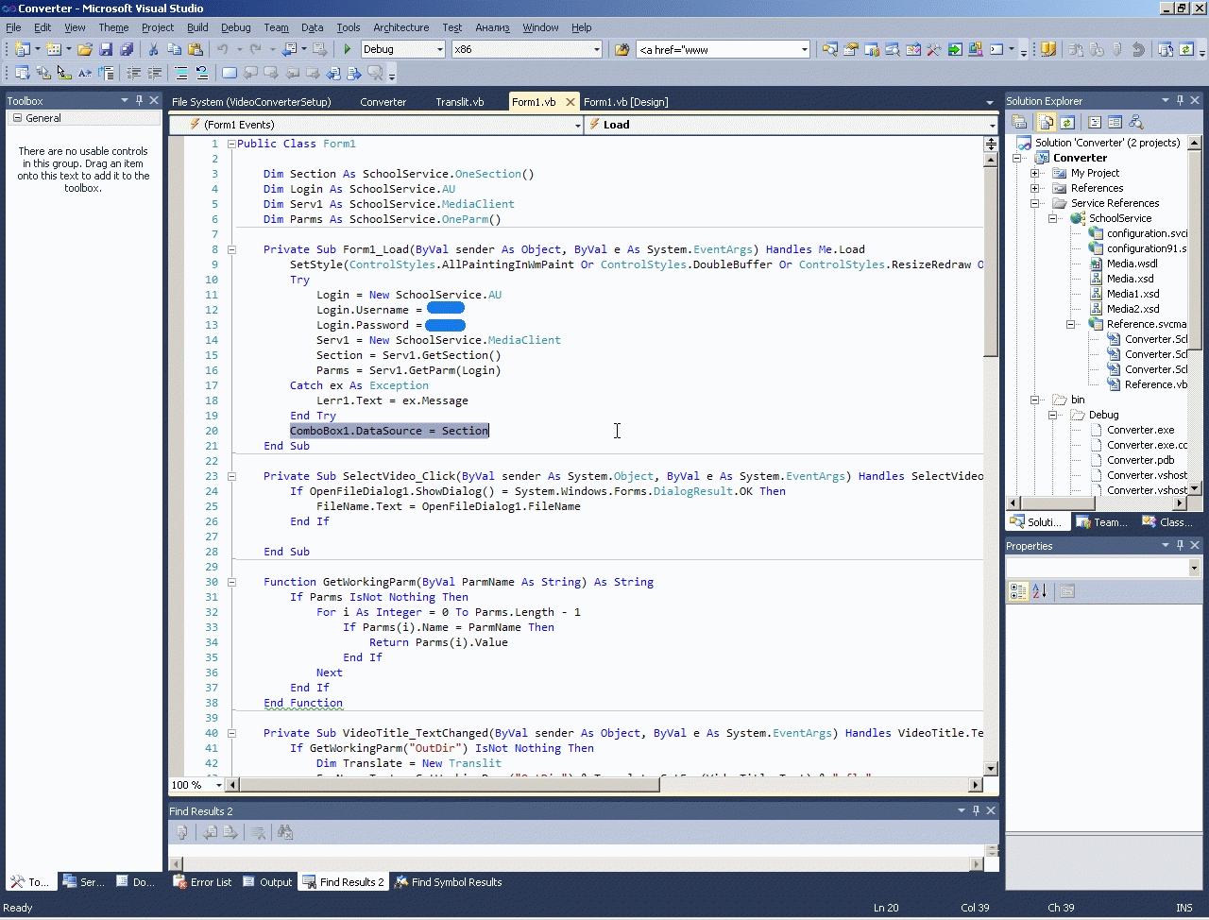
Task: Open the Architecture menu
Action: 400,27
